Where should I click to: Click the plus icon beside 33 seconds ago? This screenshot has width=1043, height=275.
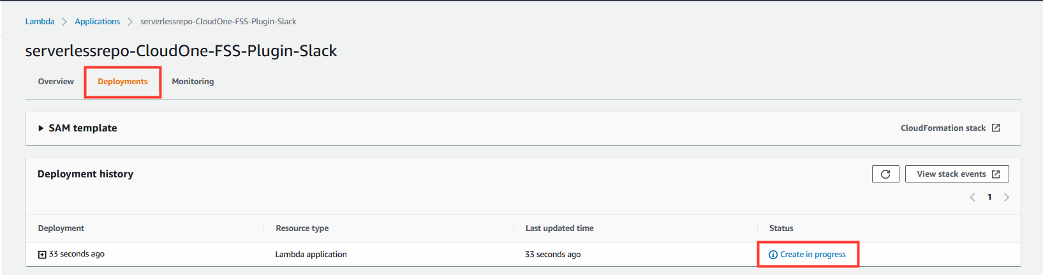(x=42, y=255)
